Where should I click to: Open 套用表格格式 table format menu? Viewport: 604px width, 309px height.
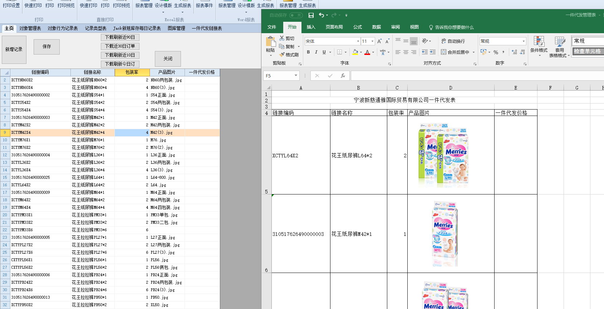click(x=560, y=47)
